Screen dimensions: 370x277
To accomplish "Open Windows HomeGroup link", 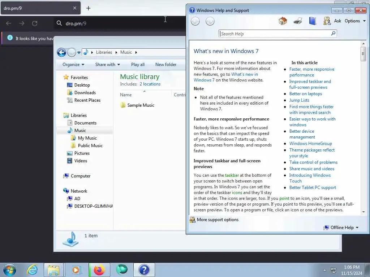I will 310,144.
